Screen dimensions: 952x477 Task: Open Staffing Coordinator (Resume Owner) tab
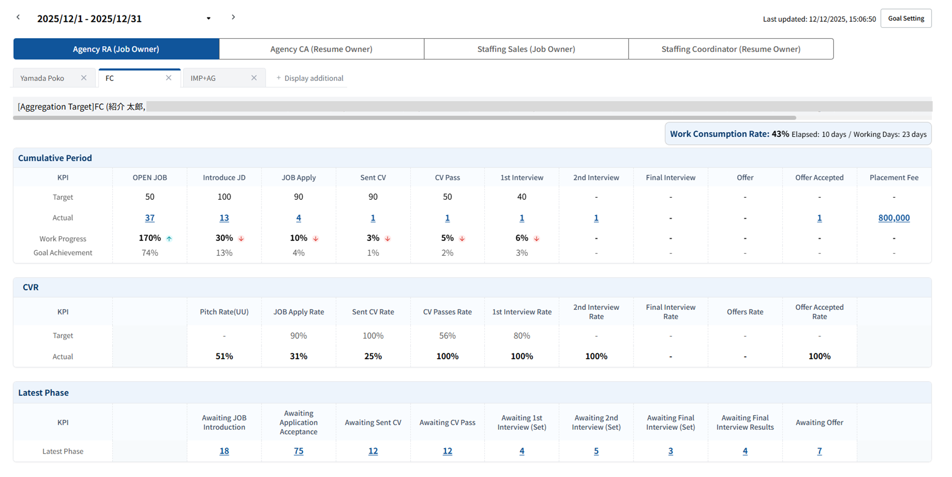pos(730,49)
